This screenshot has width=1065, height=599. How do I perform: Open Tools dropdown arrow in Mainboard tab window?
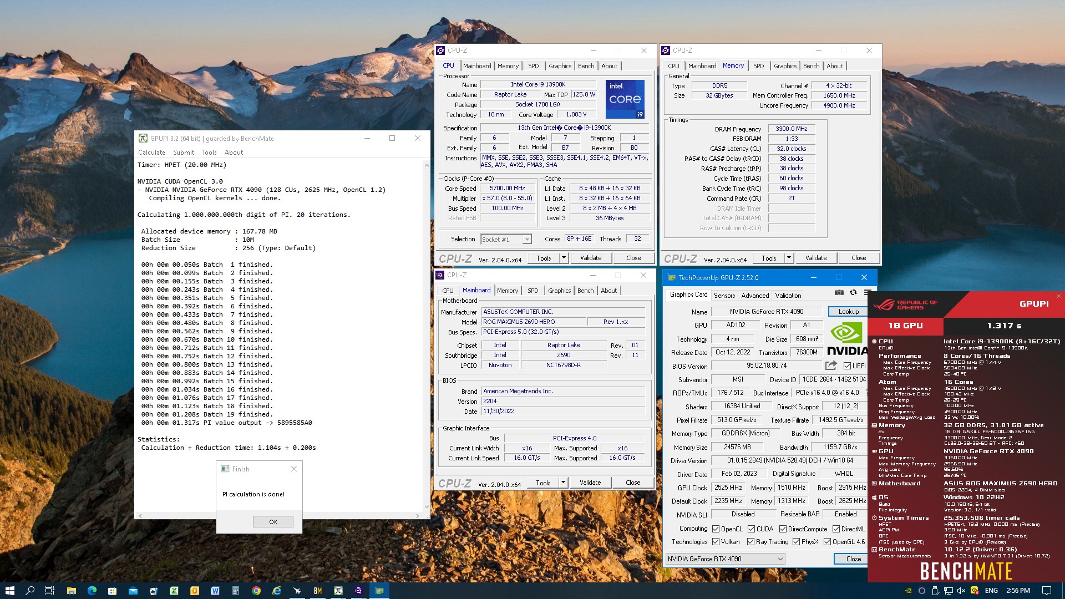tap(563, 483)
